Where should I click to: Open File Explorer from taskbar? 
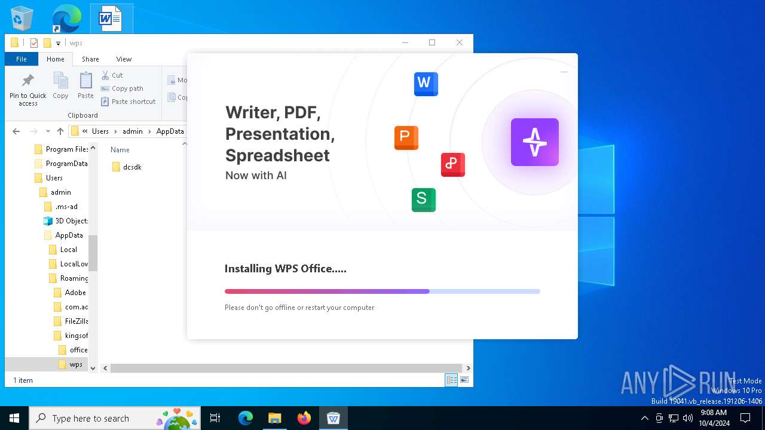275,418
